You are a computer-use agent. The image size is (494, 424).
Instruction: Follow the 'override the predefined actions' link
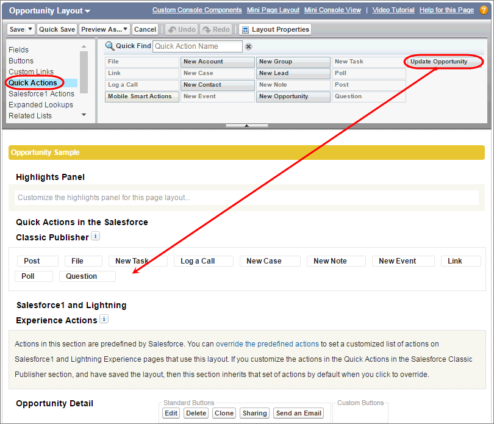tap(267, 344)
